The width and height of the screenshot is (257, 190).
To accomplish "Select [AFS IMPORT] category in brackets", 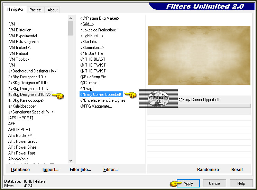I will pos(21,118).
